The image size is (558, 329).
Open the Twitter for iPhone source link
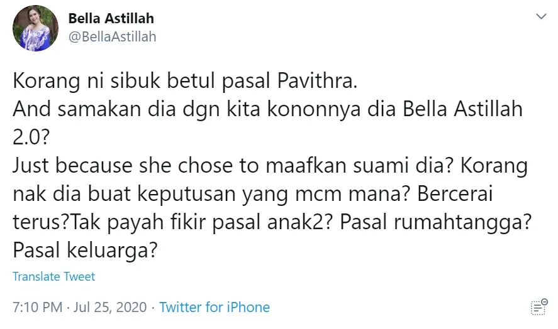[215, 307]
